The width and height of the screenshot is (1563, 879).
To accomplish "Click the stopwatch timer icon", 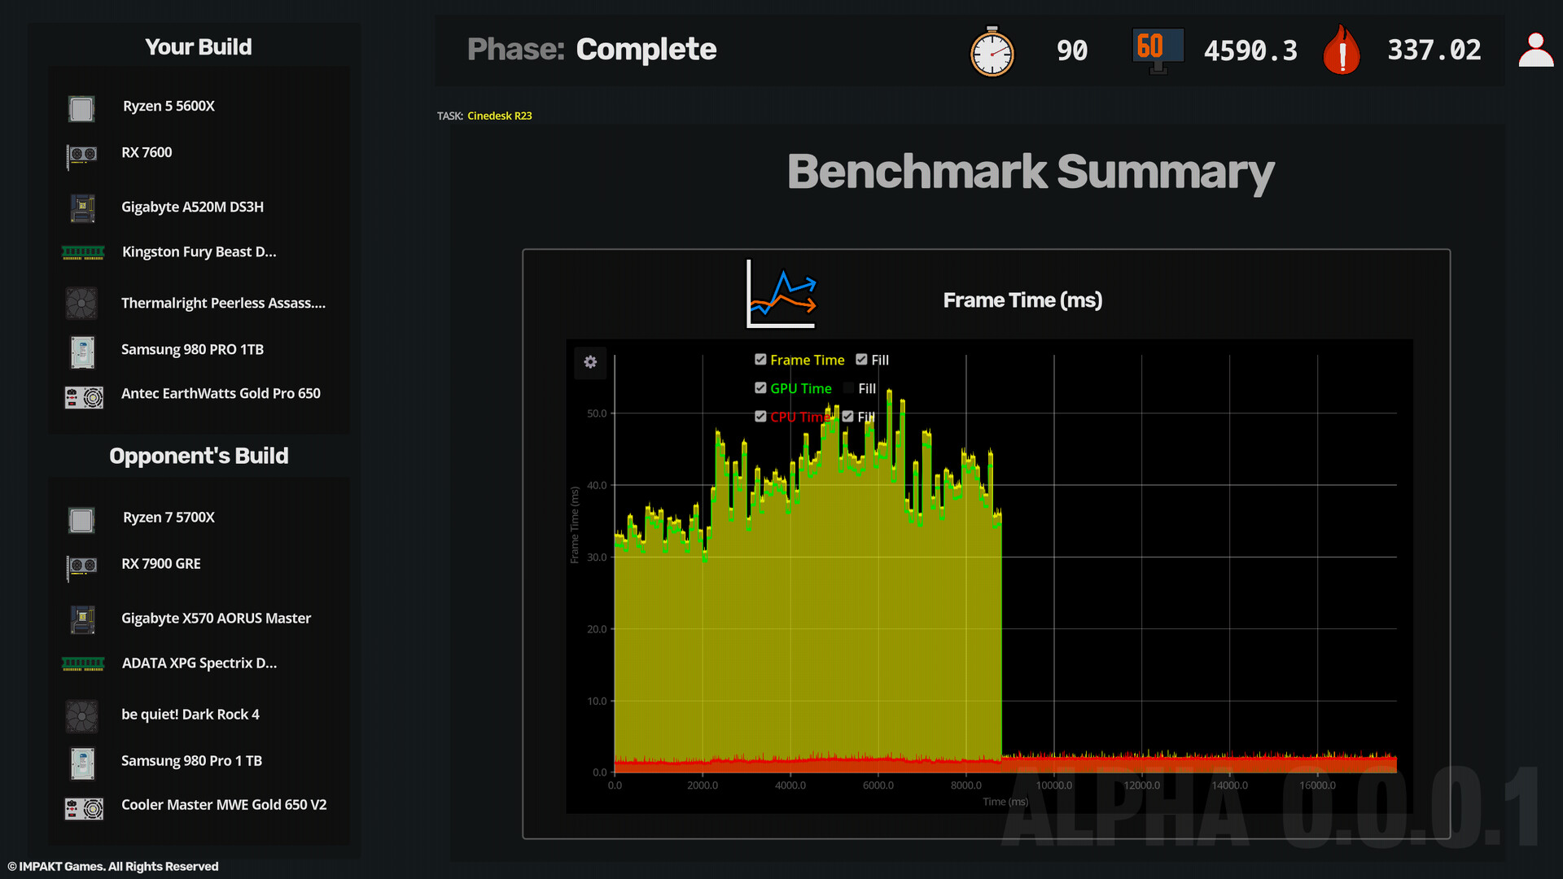I will tap(992, 52).
